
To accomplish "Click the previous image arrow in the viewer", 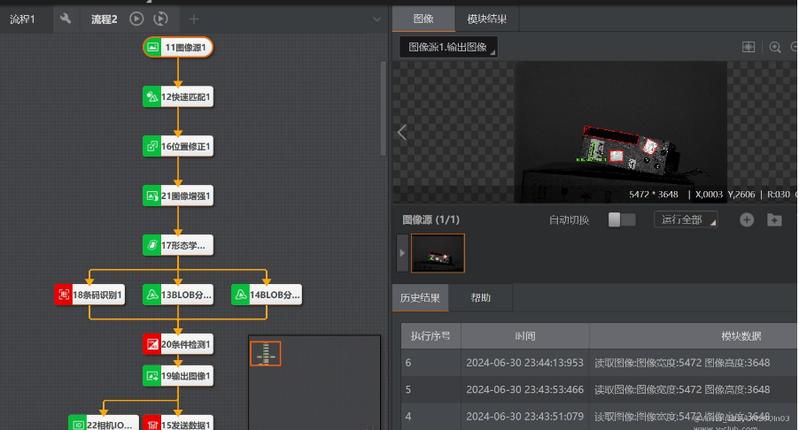I will point(402,133).
